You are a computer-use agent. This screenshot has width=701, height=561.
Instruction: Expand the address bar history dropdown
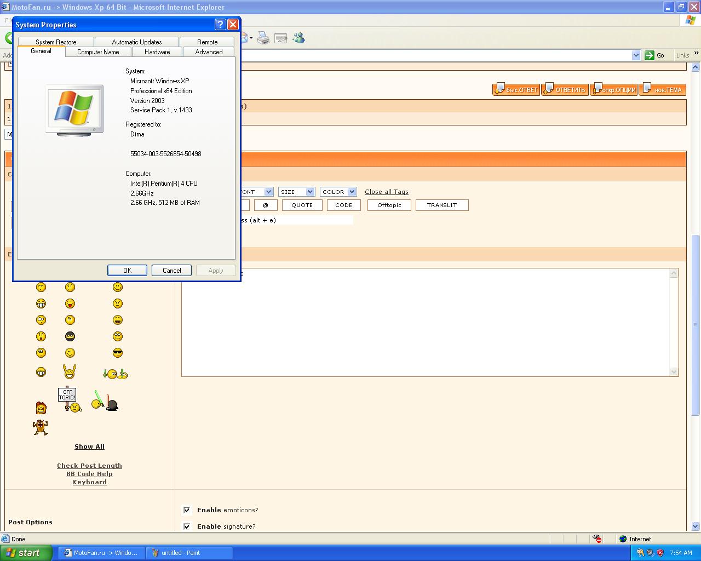636,55
